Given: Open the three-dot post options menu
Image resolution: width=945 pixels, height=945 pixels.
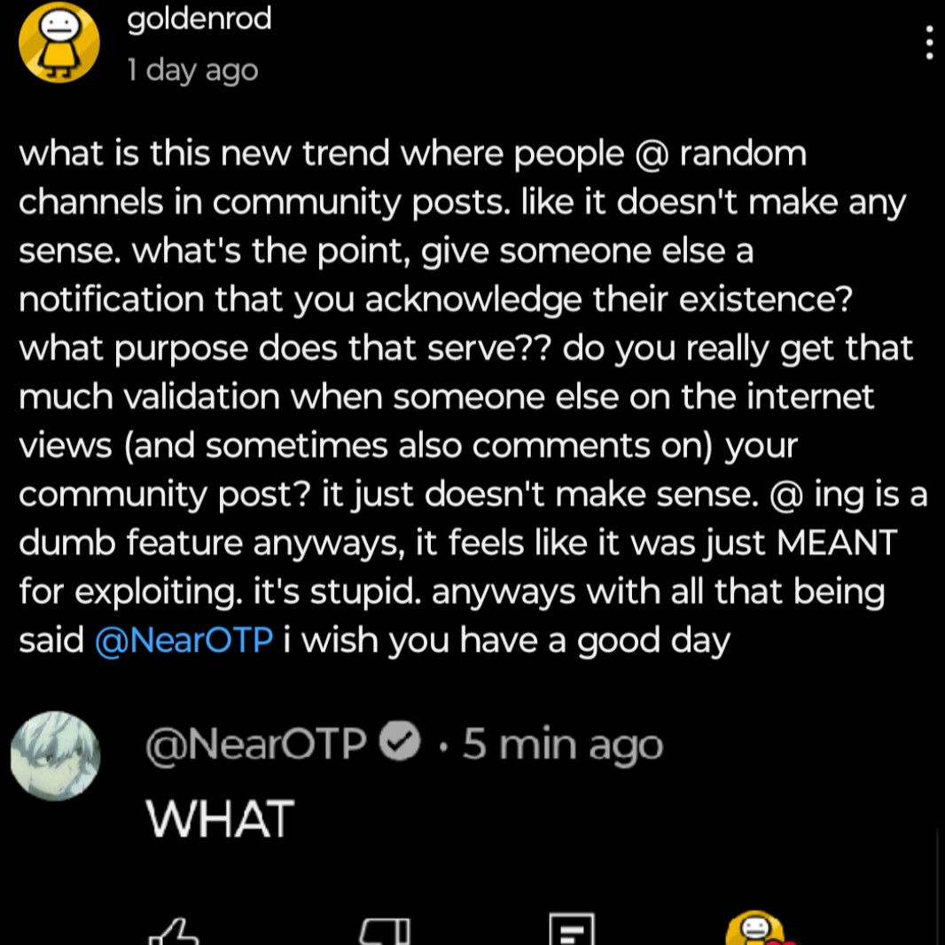Looking at the screenshot, I should (x=928, y=43).
